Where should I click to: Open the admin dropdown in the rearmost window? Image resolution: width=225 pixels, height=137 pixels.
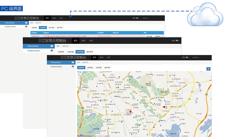[146, 18]
